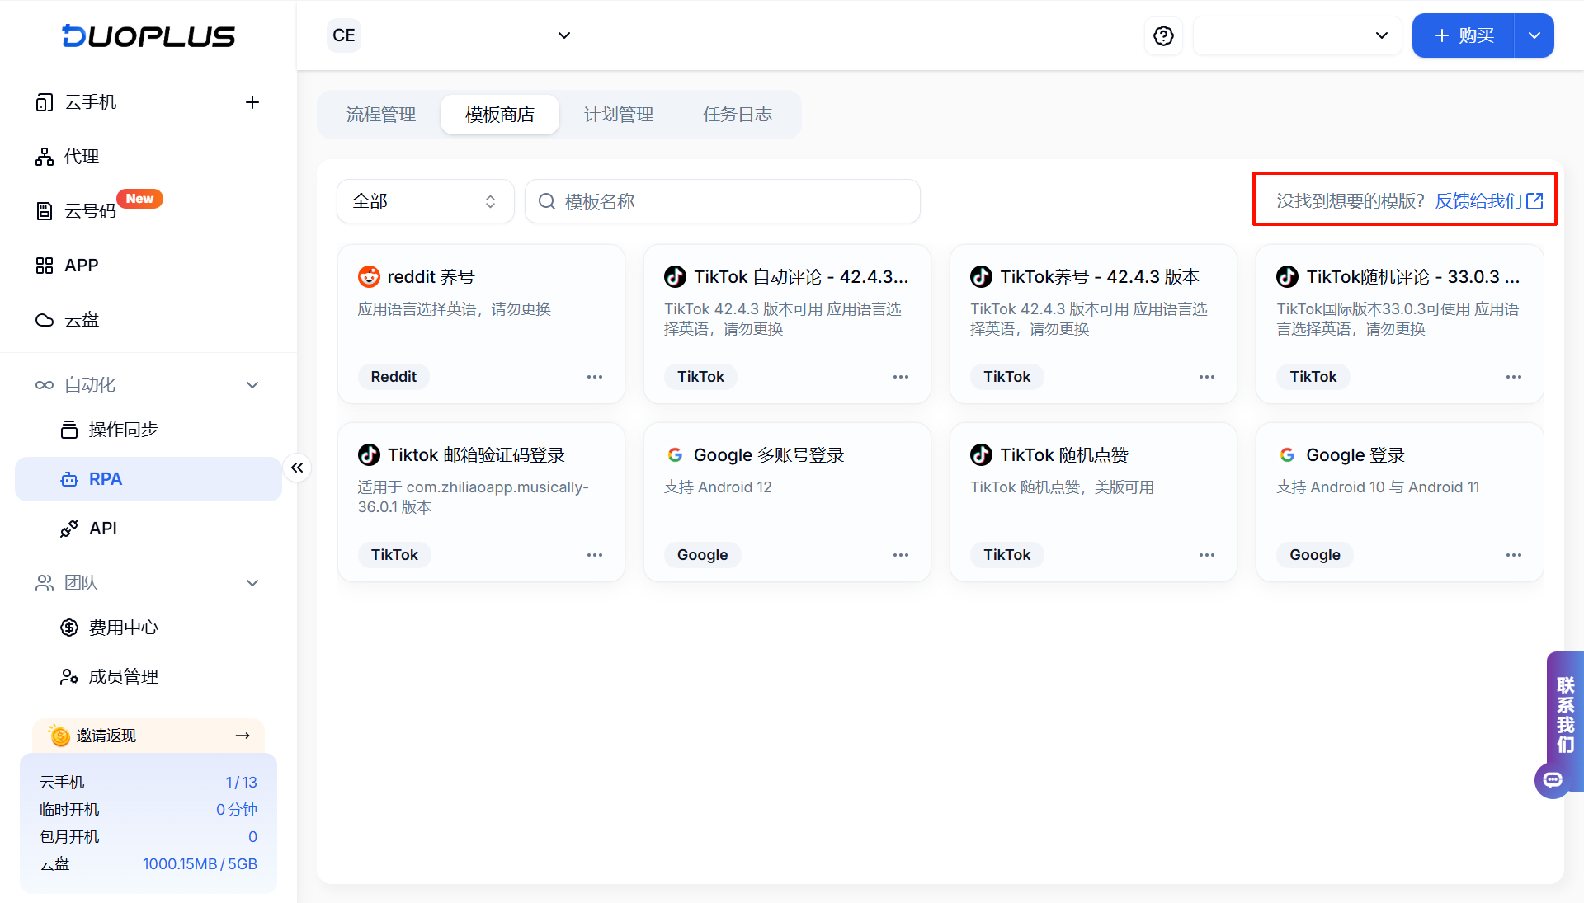Viewport: 1584px width, 903px height.
Task: Open the CE team dropdown
Action: click(x=450, y=35)
